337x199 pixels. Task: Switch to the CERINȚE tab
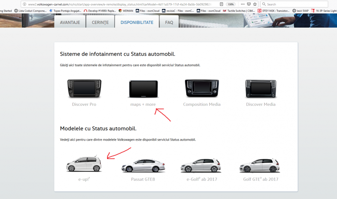pyautogui.click(x=100, y=22)
